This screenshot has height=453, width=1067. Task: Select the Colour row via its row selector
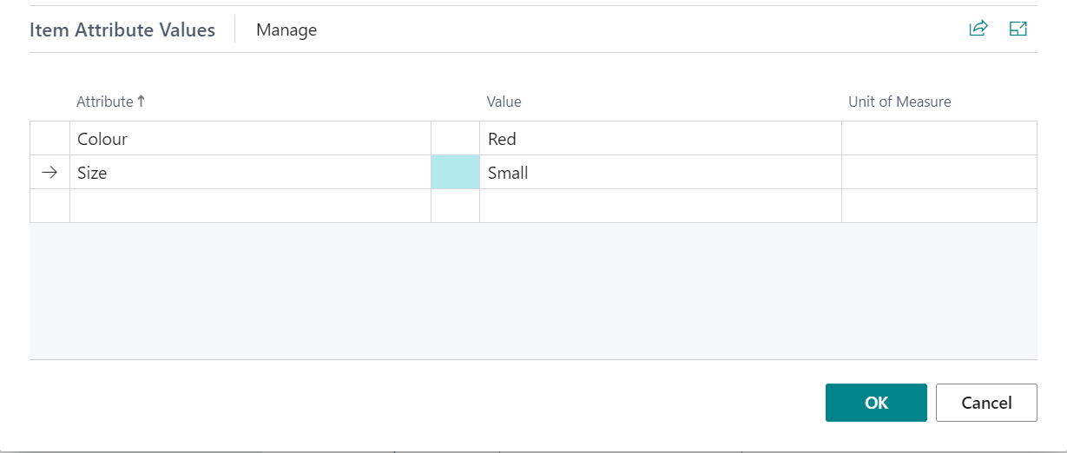click(49, 139)
